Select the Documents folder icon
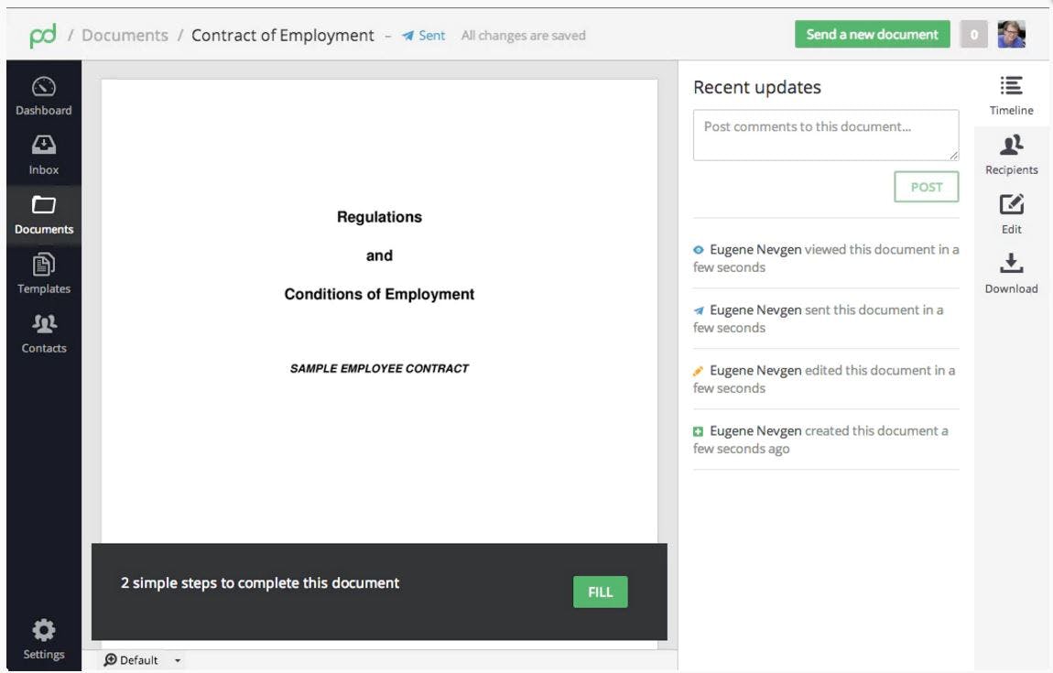This screenshot has width=1053, height=673. point(44,205)
